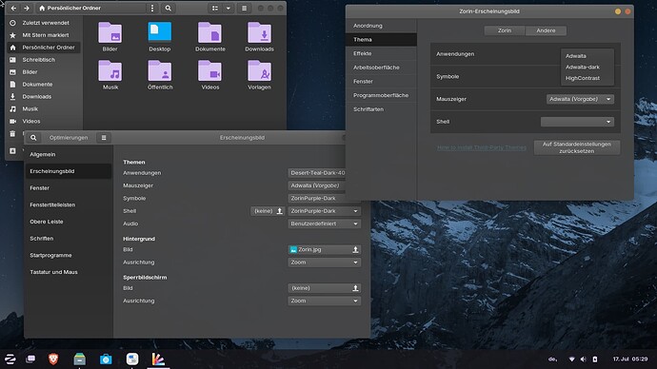The width and height of the screenshot is (657, 369).
Task: Go back with the back arrow
Action: (x=14, y=8)
